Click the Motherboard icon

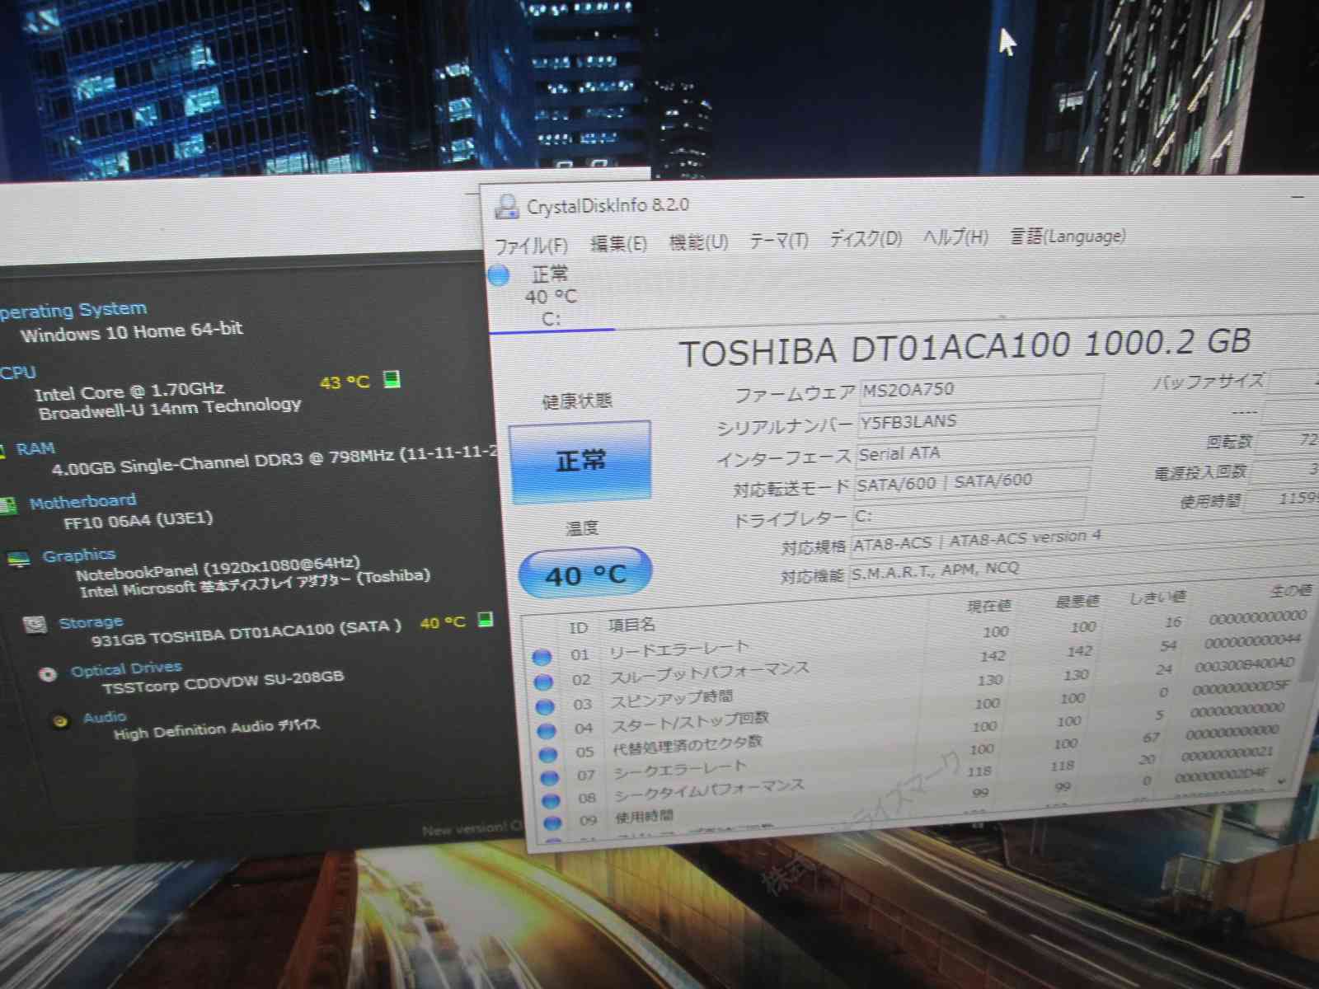pos(8,505)
